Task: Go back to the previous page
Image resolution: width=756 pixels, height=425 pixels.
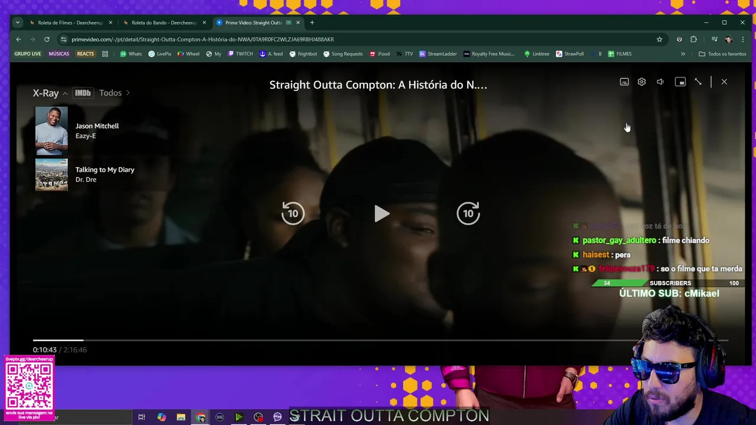Action: pyautogui.click(x=18, y=39)
